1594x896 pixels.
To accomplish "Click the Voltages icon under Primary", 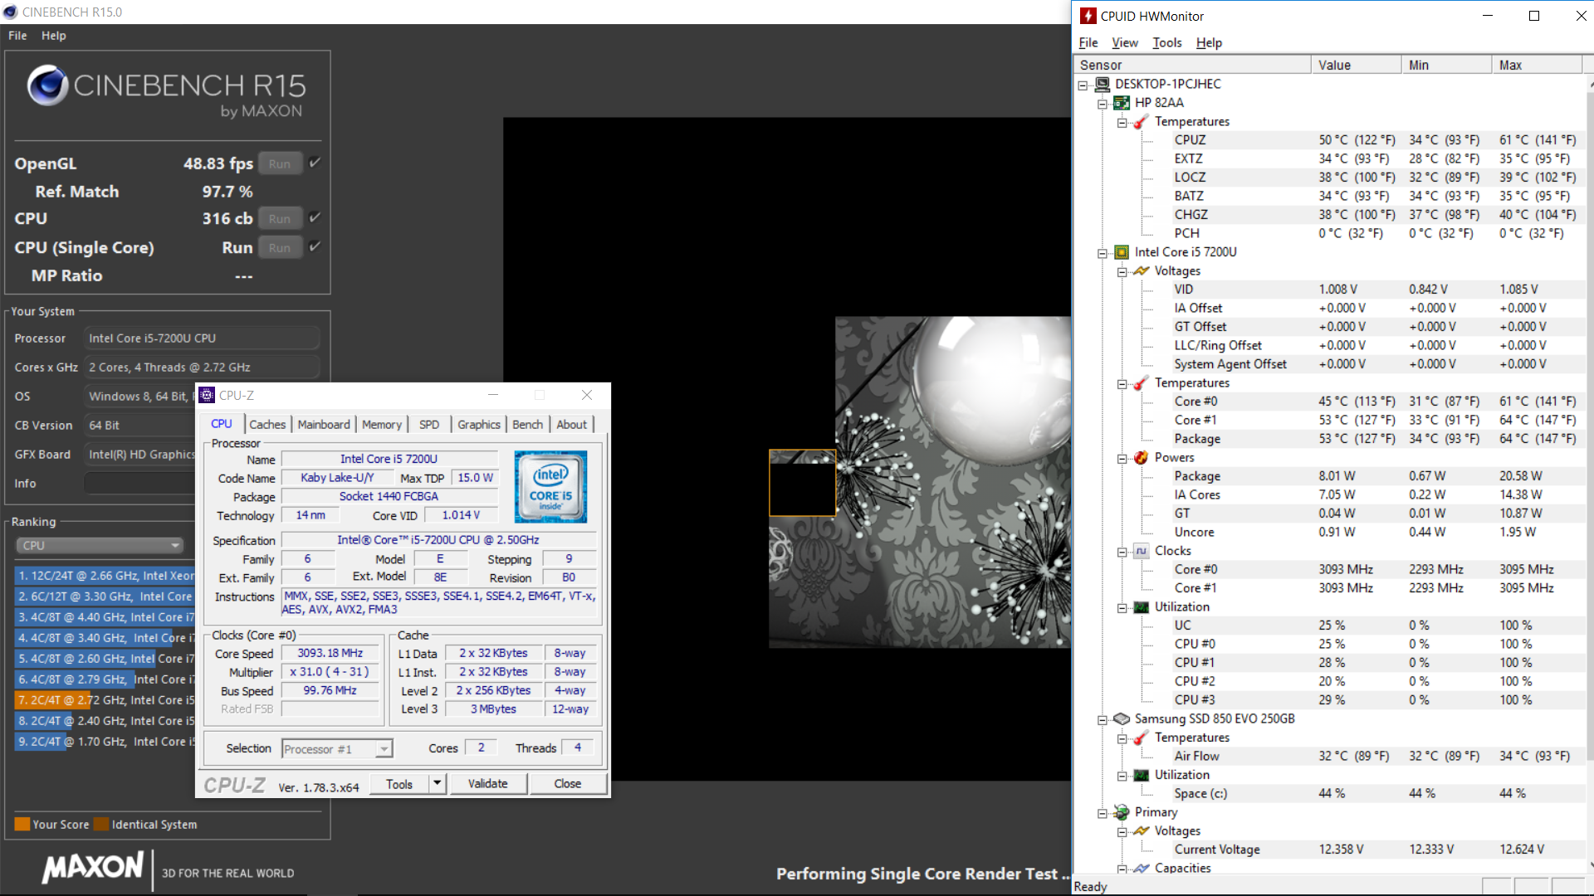I will coord(1142,830).
